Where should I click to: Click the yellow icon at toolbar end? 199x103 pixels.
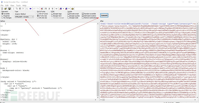click(x=72, y=9)
